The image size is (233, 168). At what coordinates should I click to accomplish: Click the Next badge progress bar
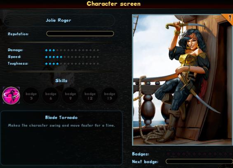(199, 161)
